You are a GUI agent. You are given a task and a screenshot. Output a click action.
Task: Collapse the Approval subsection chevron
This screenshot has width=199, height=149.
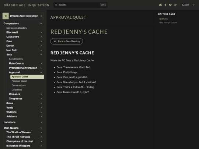[41, 72]
